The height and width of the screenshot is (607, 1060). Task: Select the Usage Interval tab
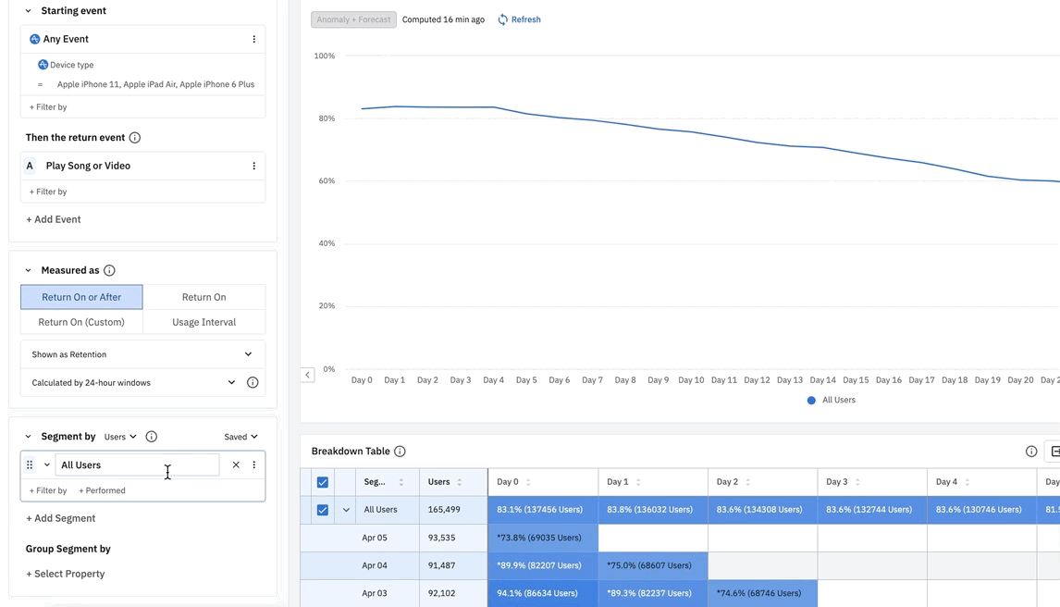(x=203, y=322)
